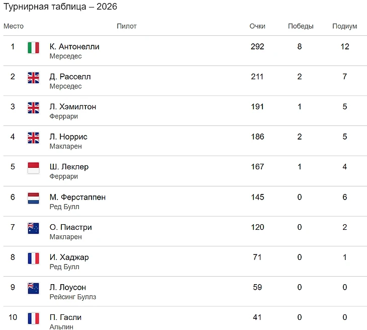
Task: Click the Турнирная таблица – 2026 heading
Action: [60, 7]
